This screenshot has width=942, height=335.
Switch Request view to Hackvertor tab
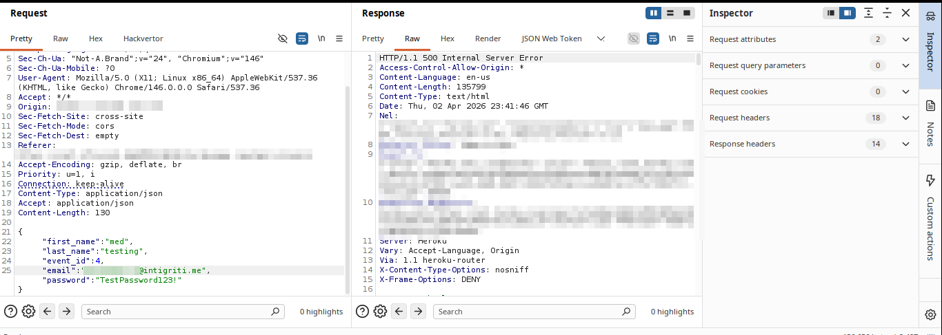click(143, 39)
